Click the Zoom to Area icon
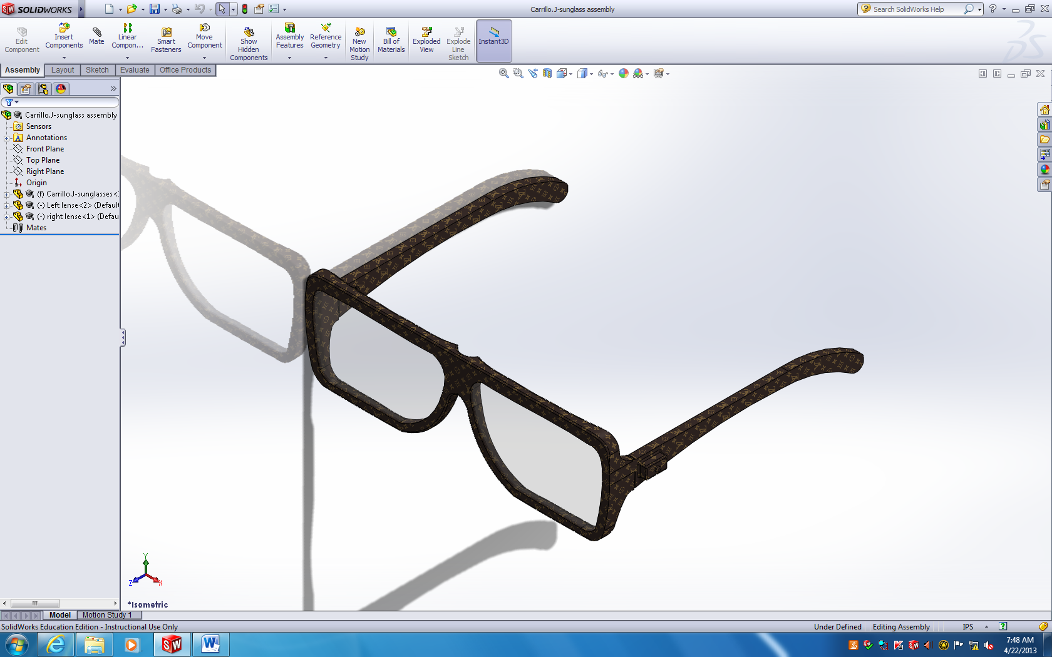Image resolution: width=1052 pixels, height=657 pixels. point(518,73)
